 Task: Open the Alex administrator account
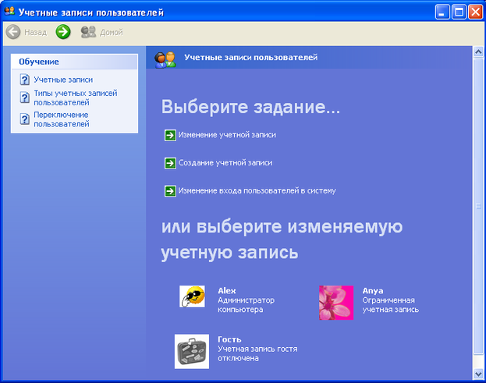coord(246,300)
